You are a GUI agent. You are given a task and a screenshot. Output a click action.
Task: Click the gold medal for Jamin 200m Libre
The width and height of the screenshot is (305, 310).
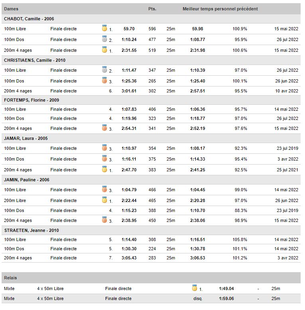coord(104,200)
